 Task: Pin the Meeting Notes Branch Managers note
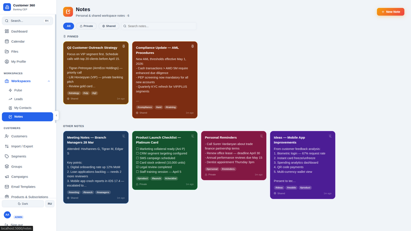tap(124, 136)
